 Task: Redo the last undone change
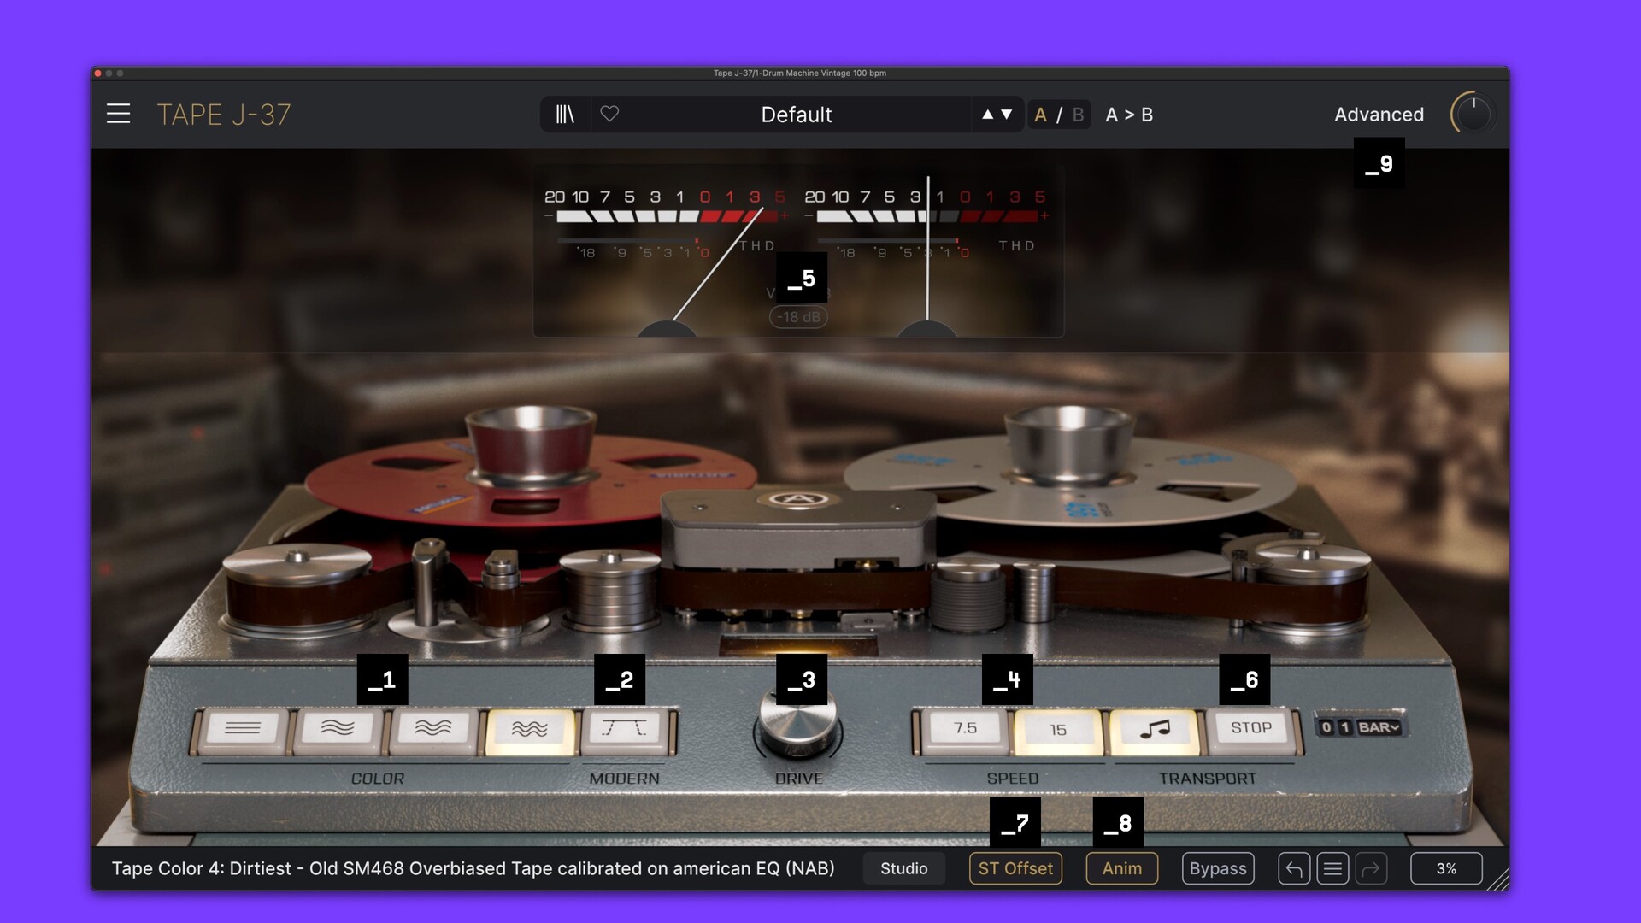pos(1371,869)
